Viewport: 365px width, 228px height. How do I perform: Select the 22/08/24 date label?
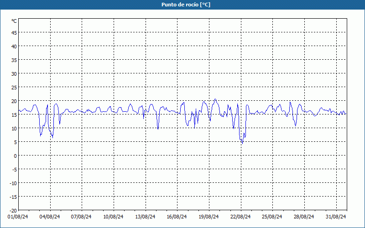point(240,217)
